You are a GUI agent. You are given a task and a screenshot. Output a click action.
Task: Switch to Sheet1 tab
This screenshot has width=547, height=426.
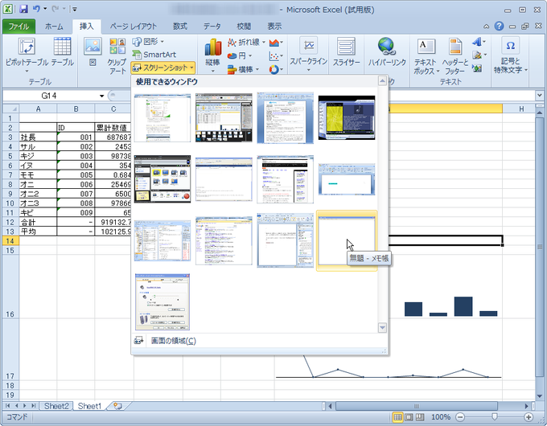click(x=89, y=406)
